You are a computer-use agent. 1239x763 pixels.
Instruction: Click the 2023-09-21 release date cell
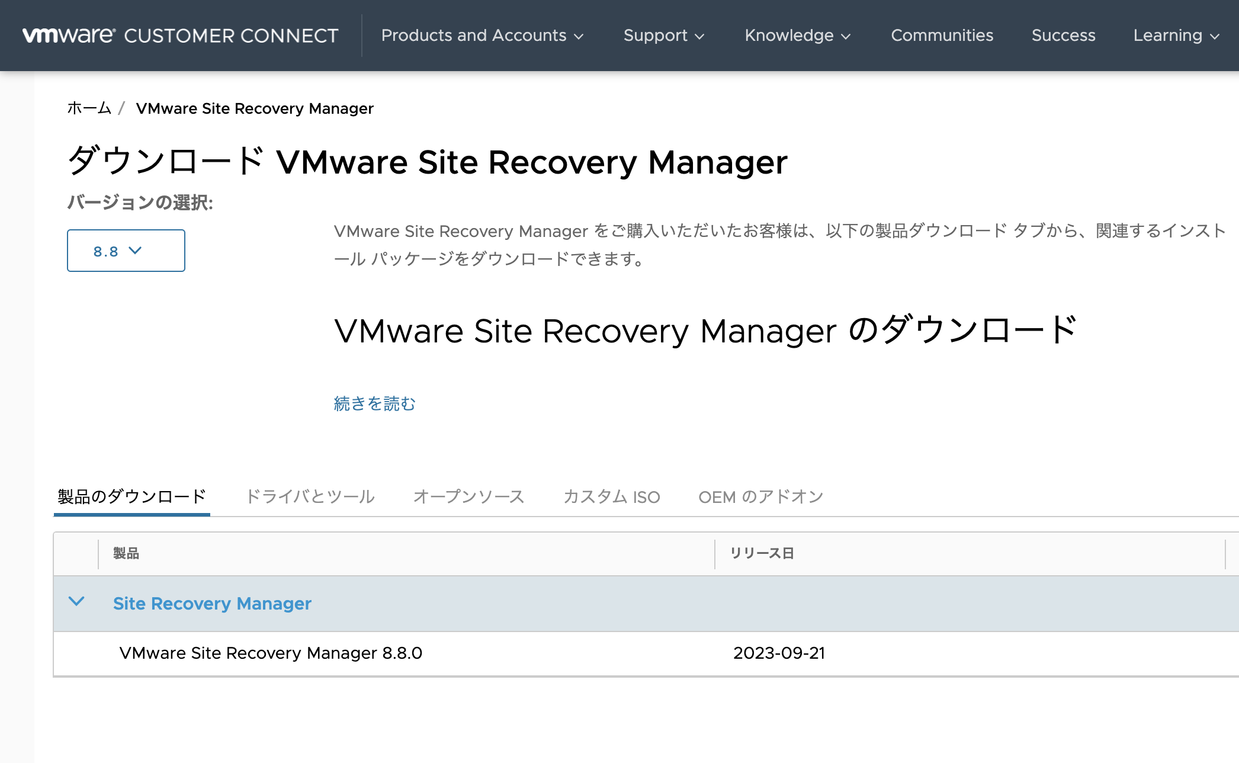click(x=779, y=653)
